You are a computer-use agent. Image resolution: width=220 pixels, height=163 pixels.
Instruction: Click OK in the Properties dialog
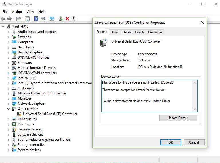pos(171,142)
